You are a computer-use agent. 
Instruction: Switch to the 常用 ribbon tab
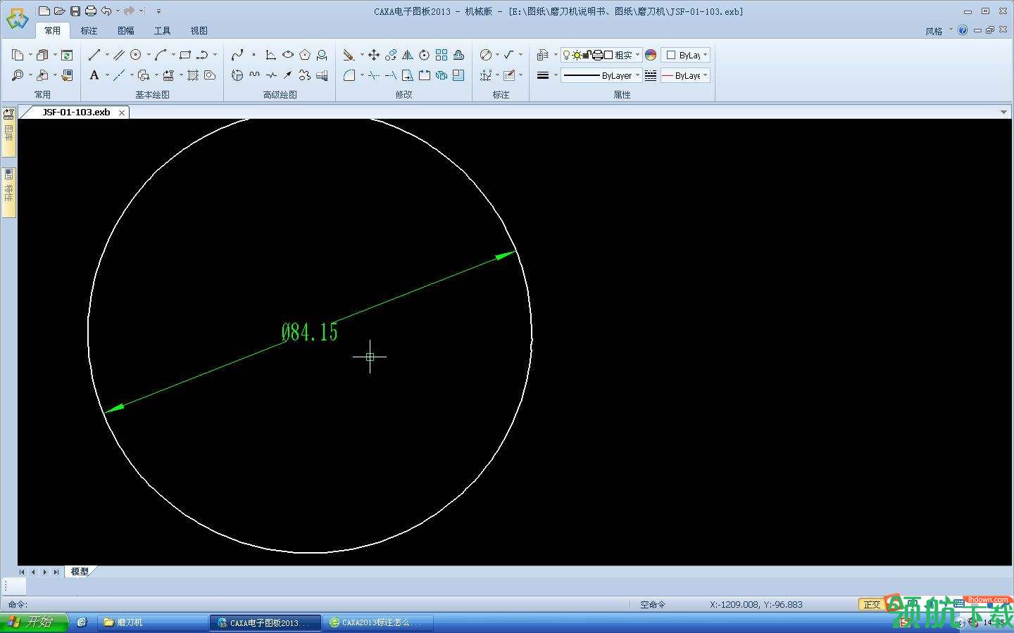pos(52,30)
